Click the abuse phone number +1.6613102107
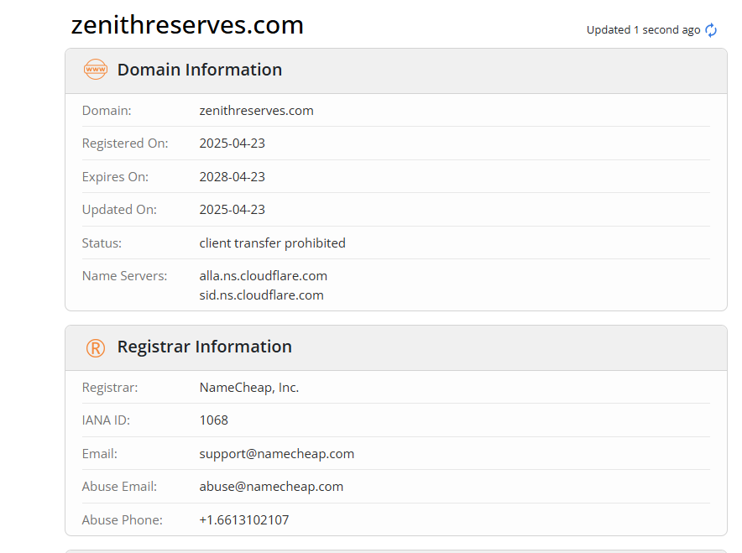The image size is (742, 553). (243, 520)
